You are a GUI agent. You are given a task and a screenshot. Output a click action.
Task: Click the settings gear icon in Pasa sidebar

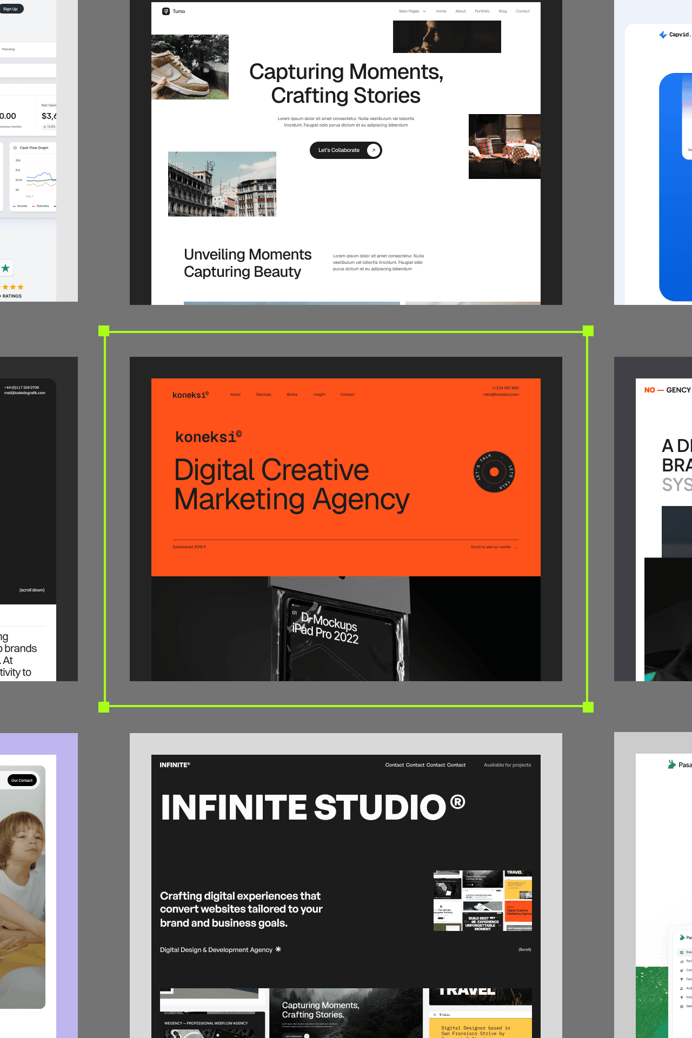[682, 1006]
